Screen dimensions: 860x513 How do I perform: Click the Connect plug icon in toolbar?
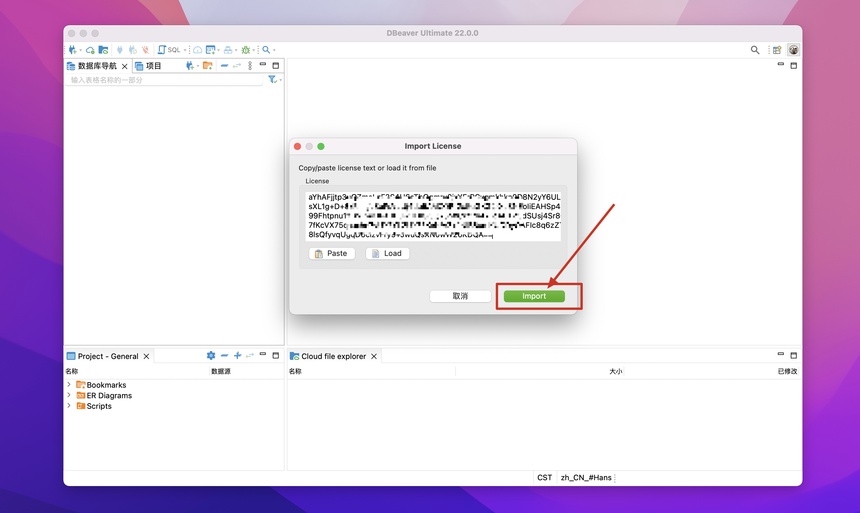coord(120,50)
